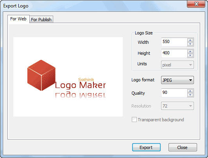Click inside the Width input field
208x158 pixels.
click(x=174, y=42)
